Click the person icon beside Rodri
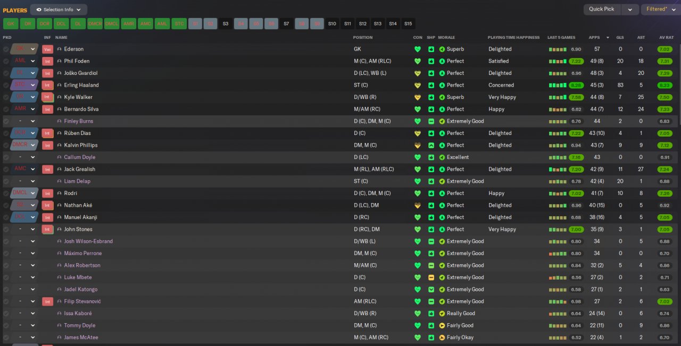This screenshot has height=346, width=681. (x=60, y=193)
